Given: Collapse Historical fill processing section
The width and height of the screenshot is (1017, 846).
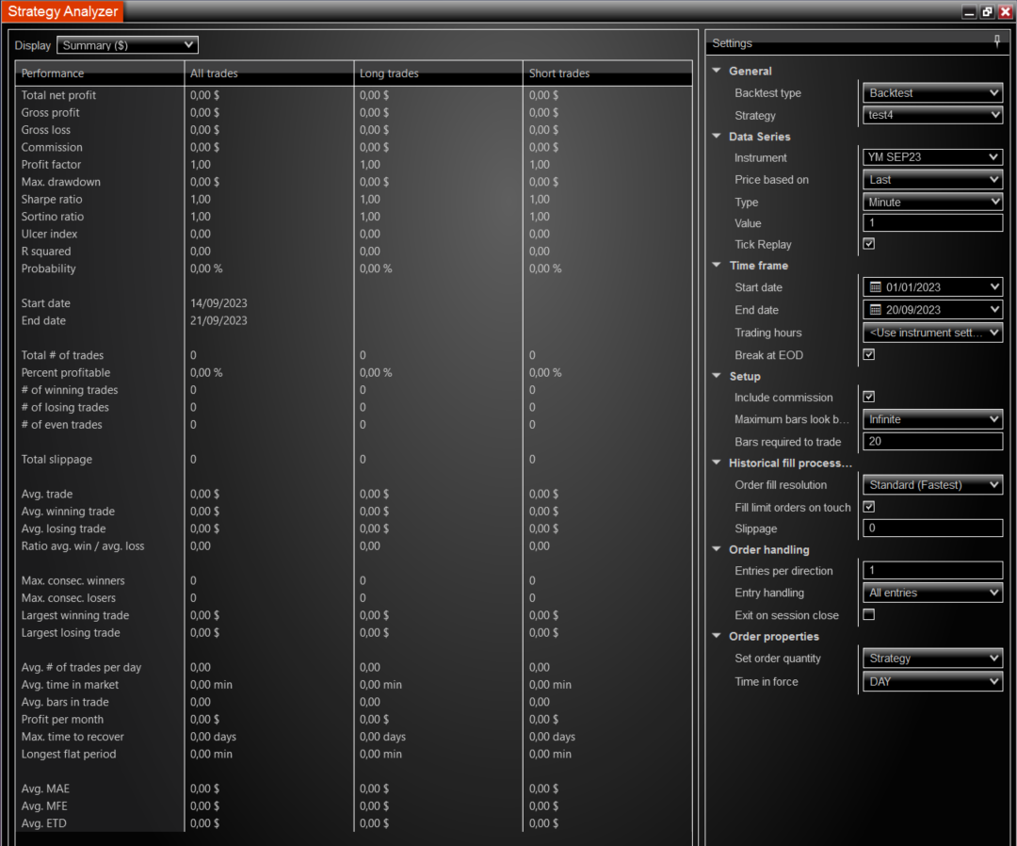Looking at the screenshot, I should (x=717, y=463).
